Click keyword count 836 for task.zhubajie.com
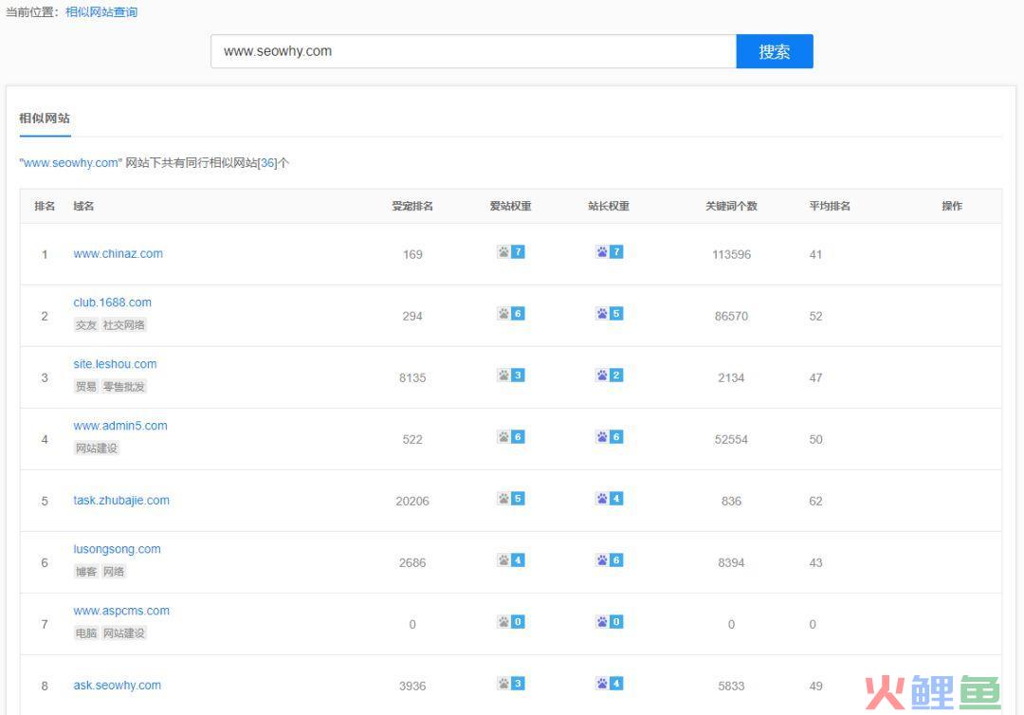The width and height of the screenshot is (1024, 715). (x=731, y=502)
